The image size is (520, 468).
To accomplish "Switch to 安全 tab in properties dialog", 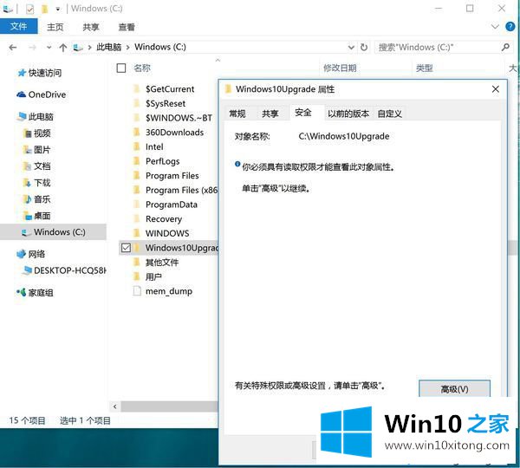I will pos(303,113).
